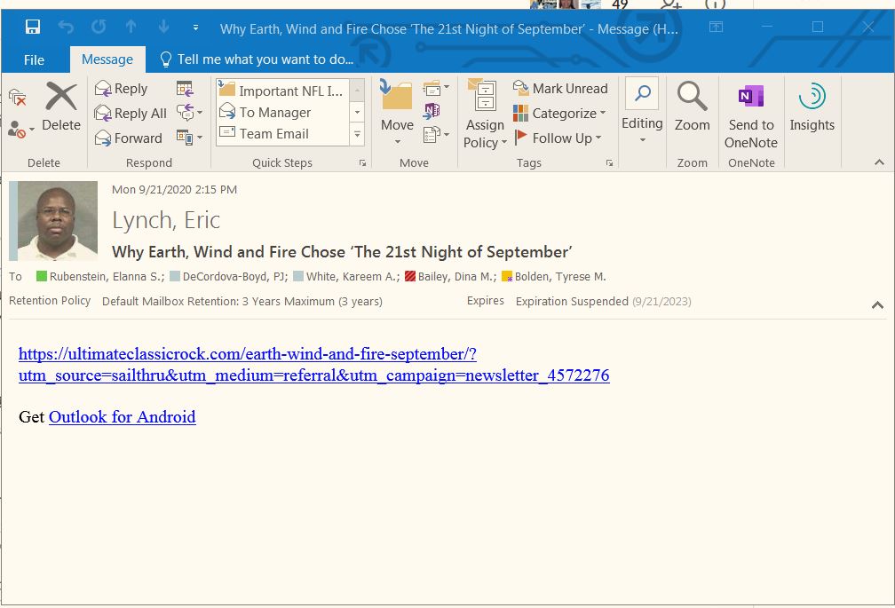Delete this message
895x608 pixels.
pos(61,107)
